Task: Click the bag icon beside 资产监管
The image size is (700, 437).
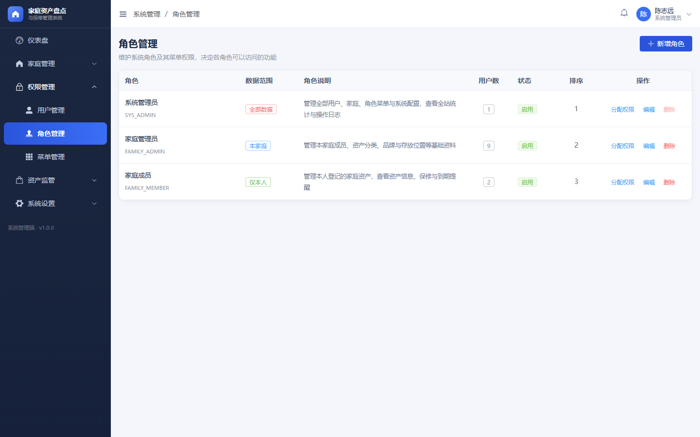Action: pos(19,180)
